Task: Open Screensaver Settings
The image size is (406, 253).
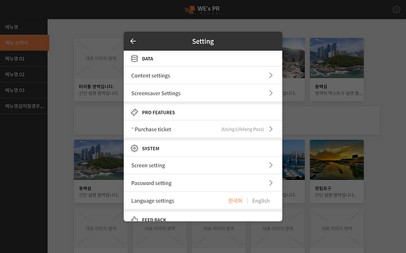Action: 203,93
